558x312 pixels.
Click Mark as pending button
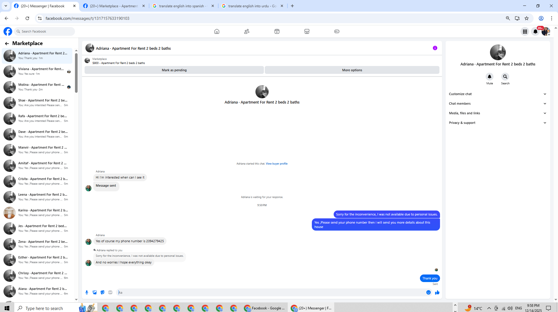pos(174,70)
